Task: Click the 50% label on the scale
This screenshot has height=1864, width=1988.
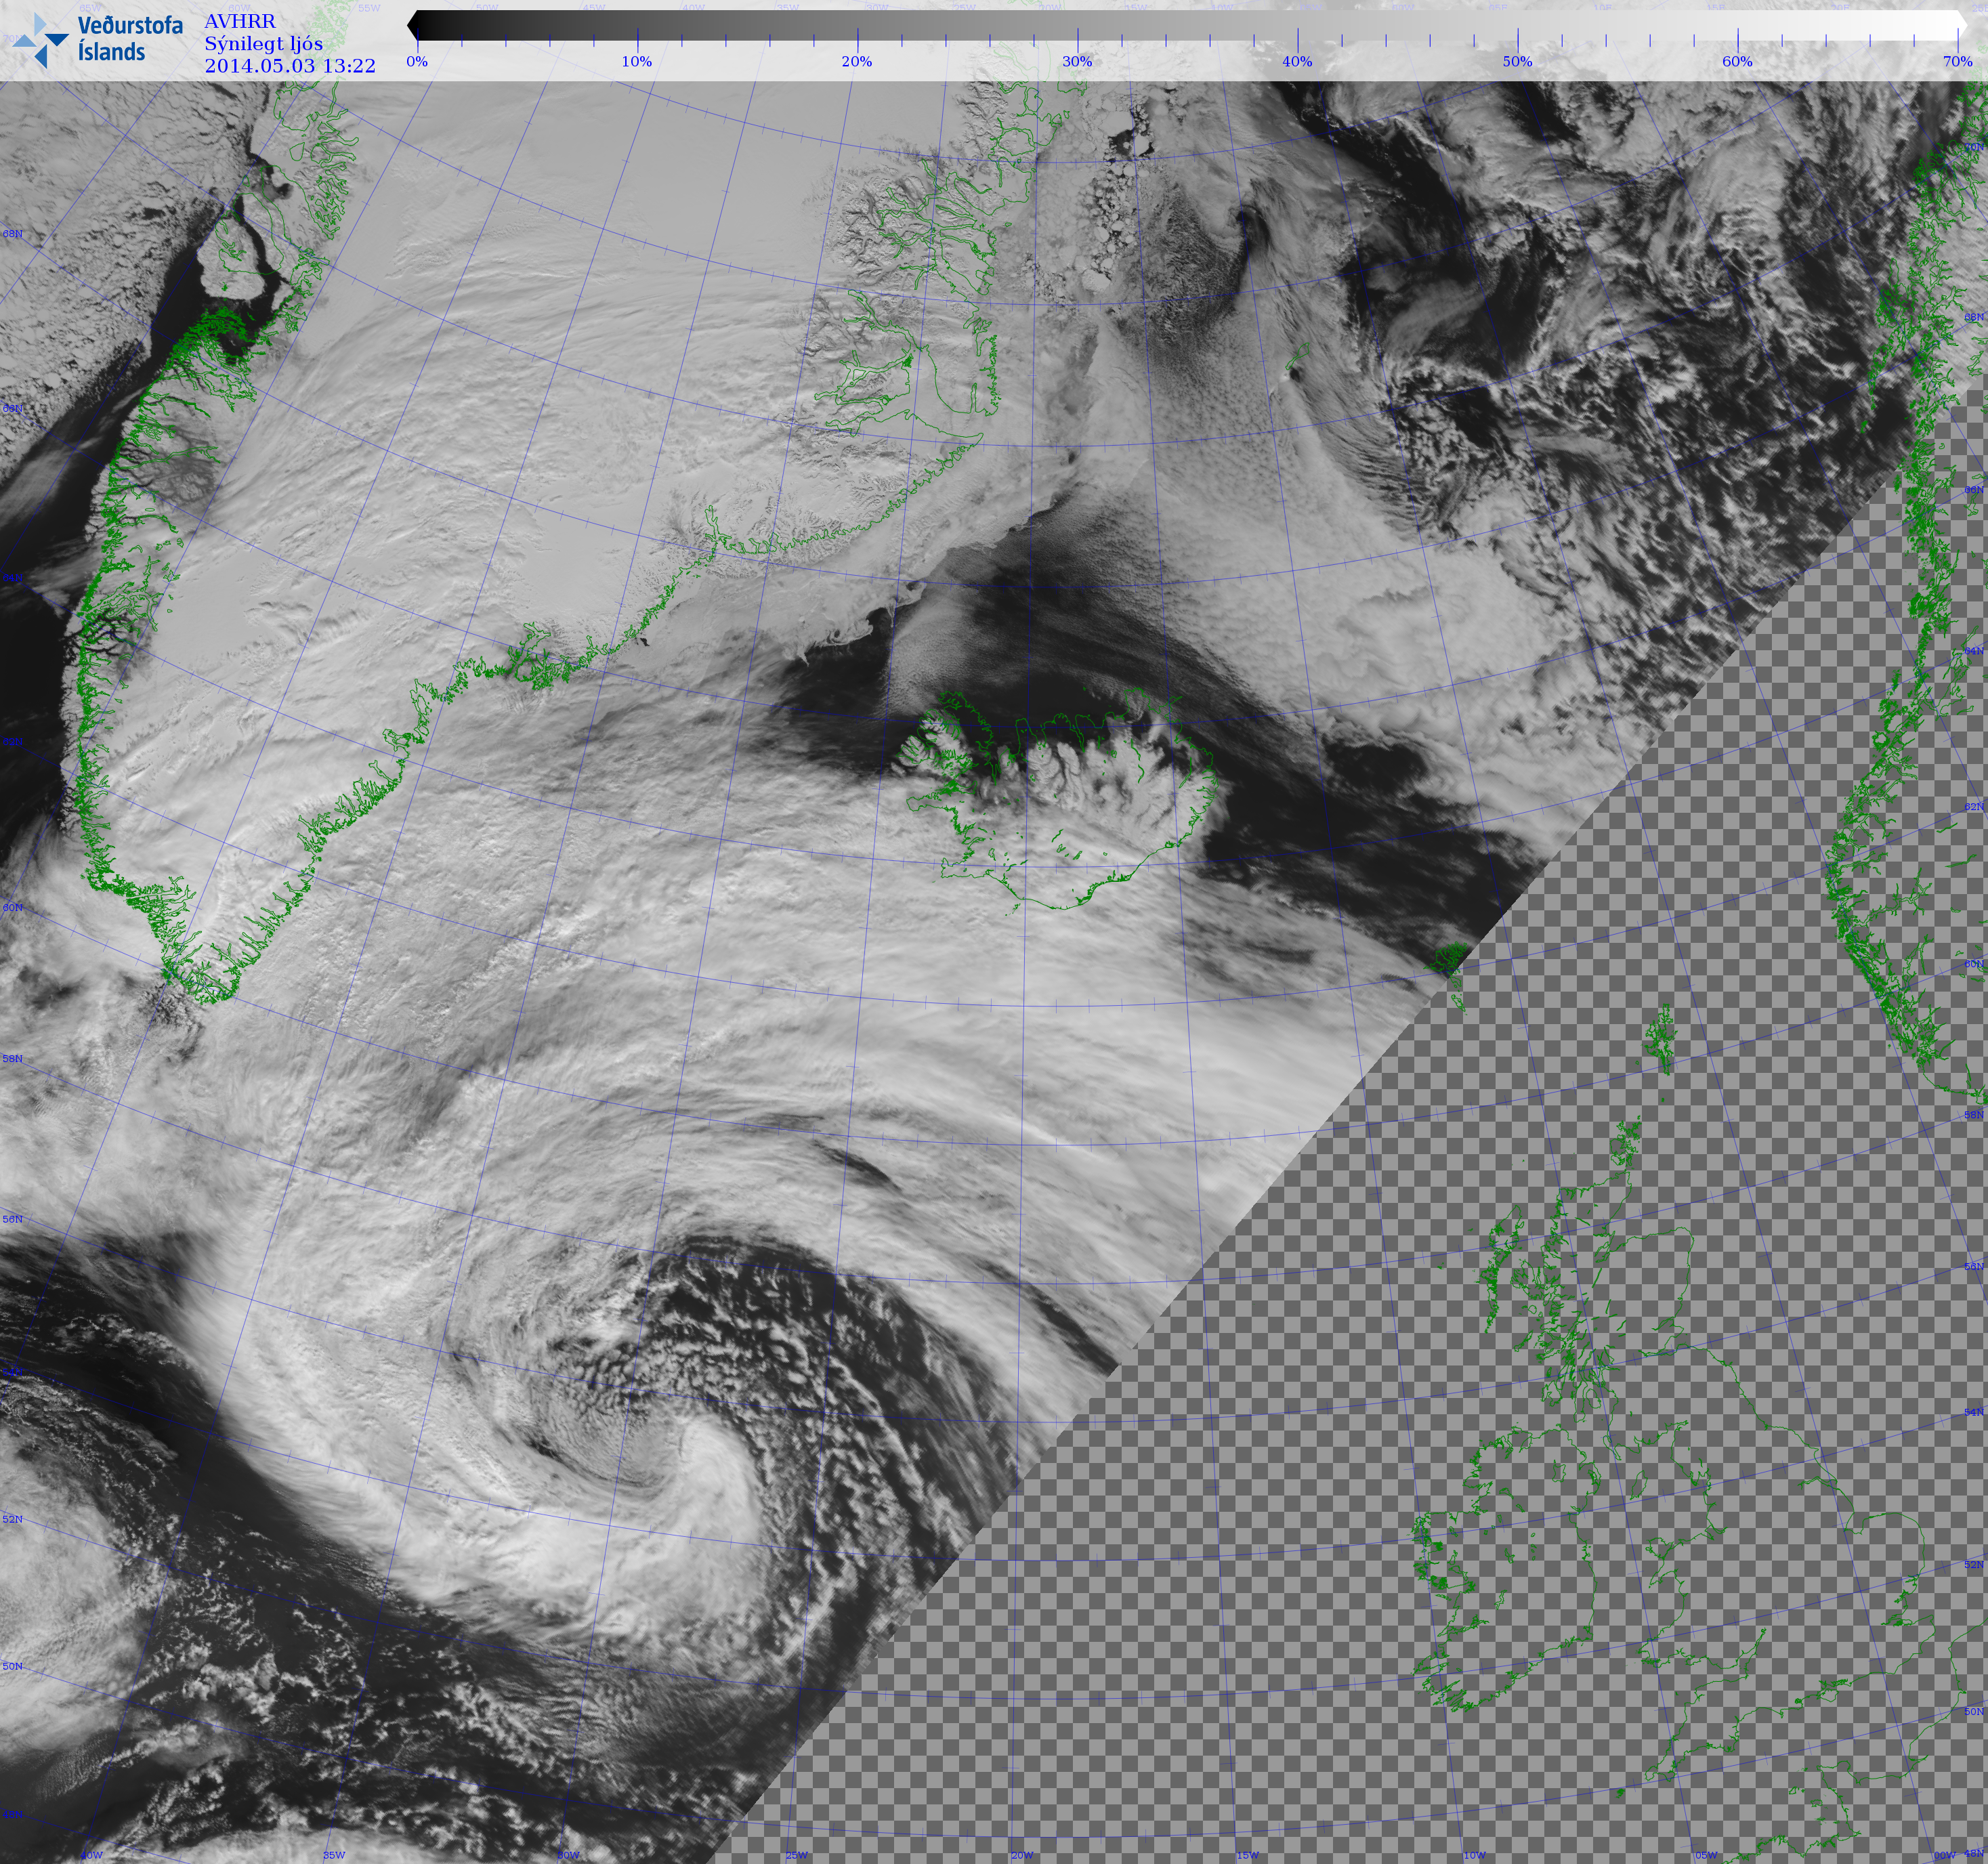Action: (x=1517, y=61)
